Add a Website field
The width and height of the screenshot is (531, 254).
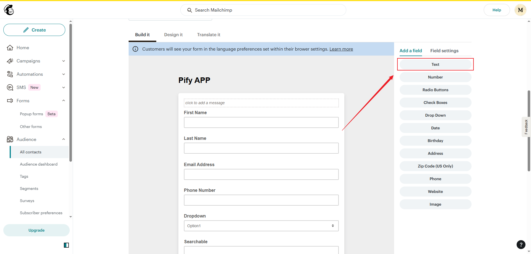[435, 192]
